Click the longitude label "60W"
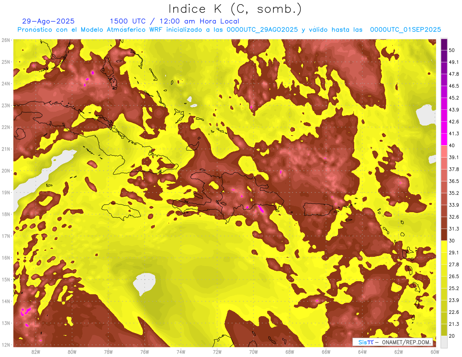 [x=435, y=352]
